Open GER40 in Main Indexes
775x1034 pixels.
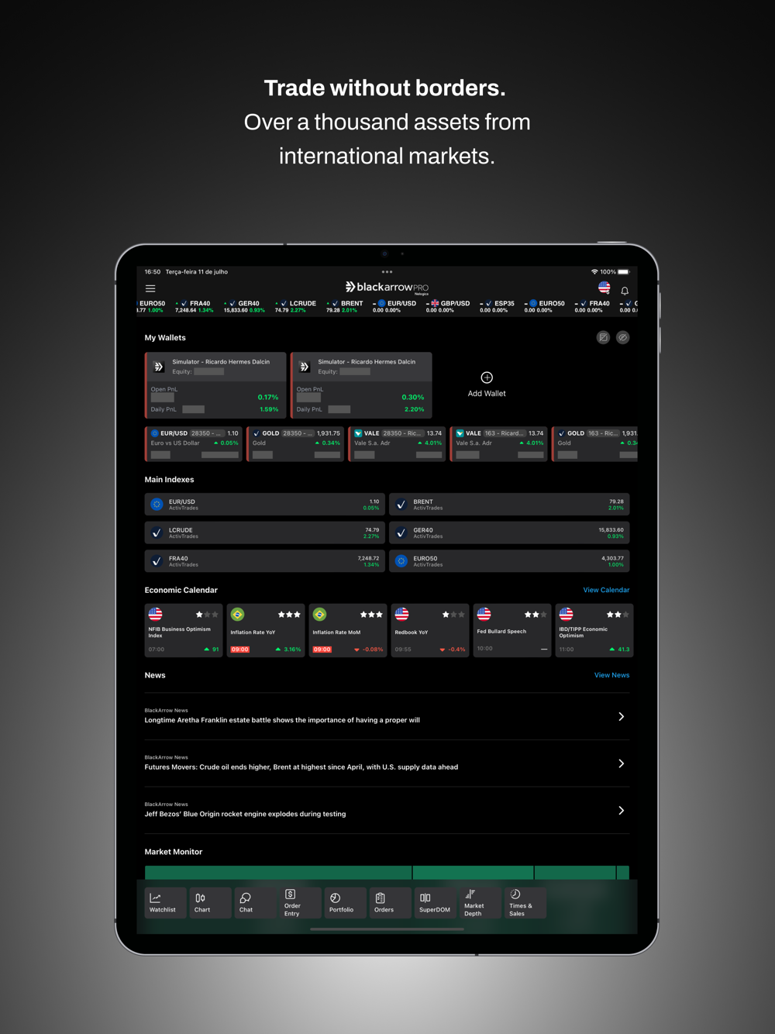509,533
